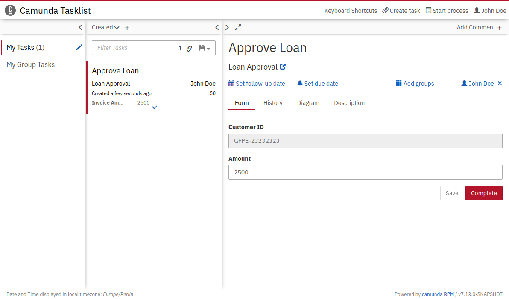Viewport: 509px width, 299px height.
Task: Click the pencil edit icon beside My Tasks
Action: [79, 47]
